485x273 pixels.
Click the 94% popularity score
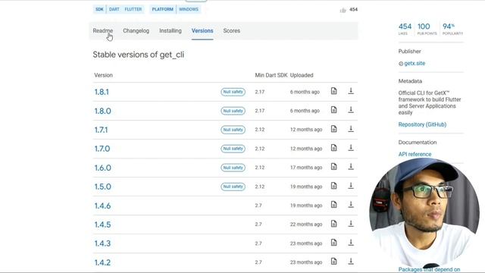click(x=452, y=29)
